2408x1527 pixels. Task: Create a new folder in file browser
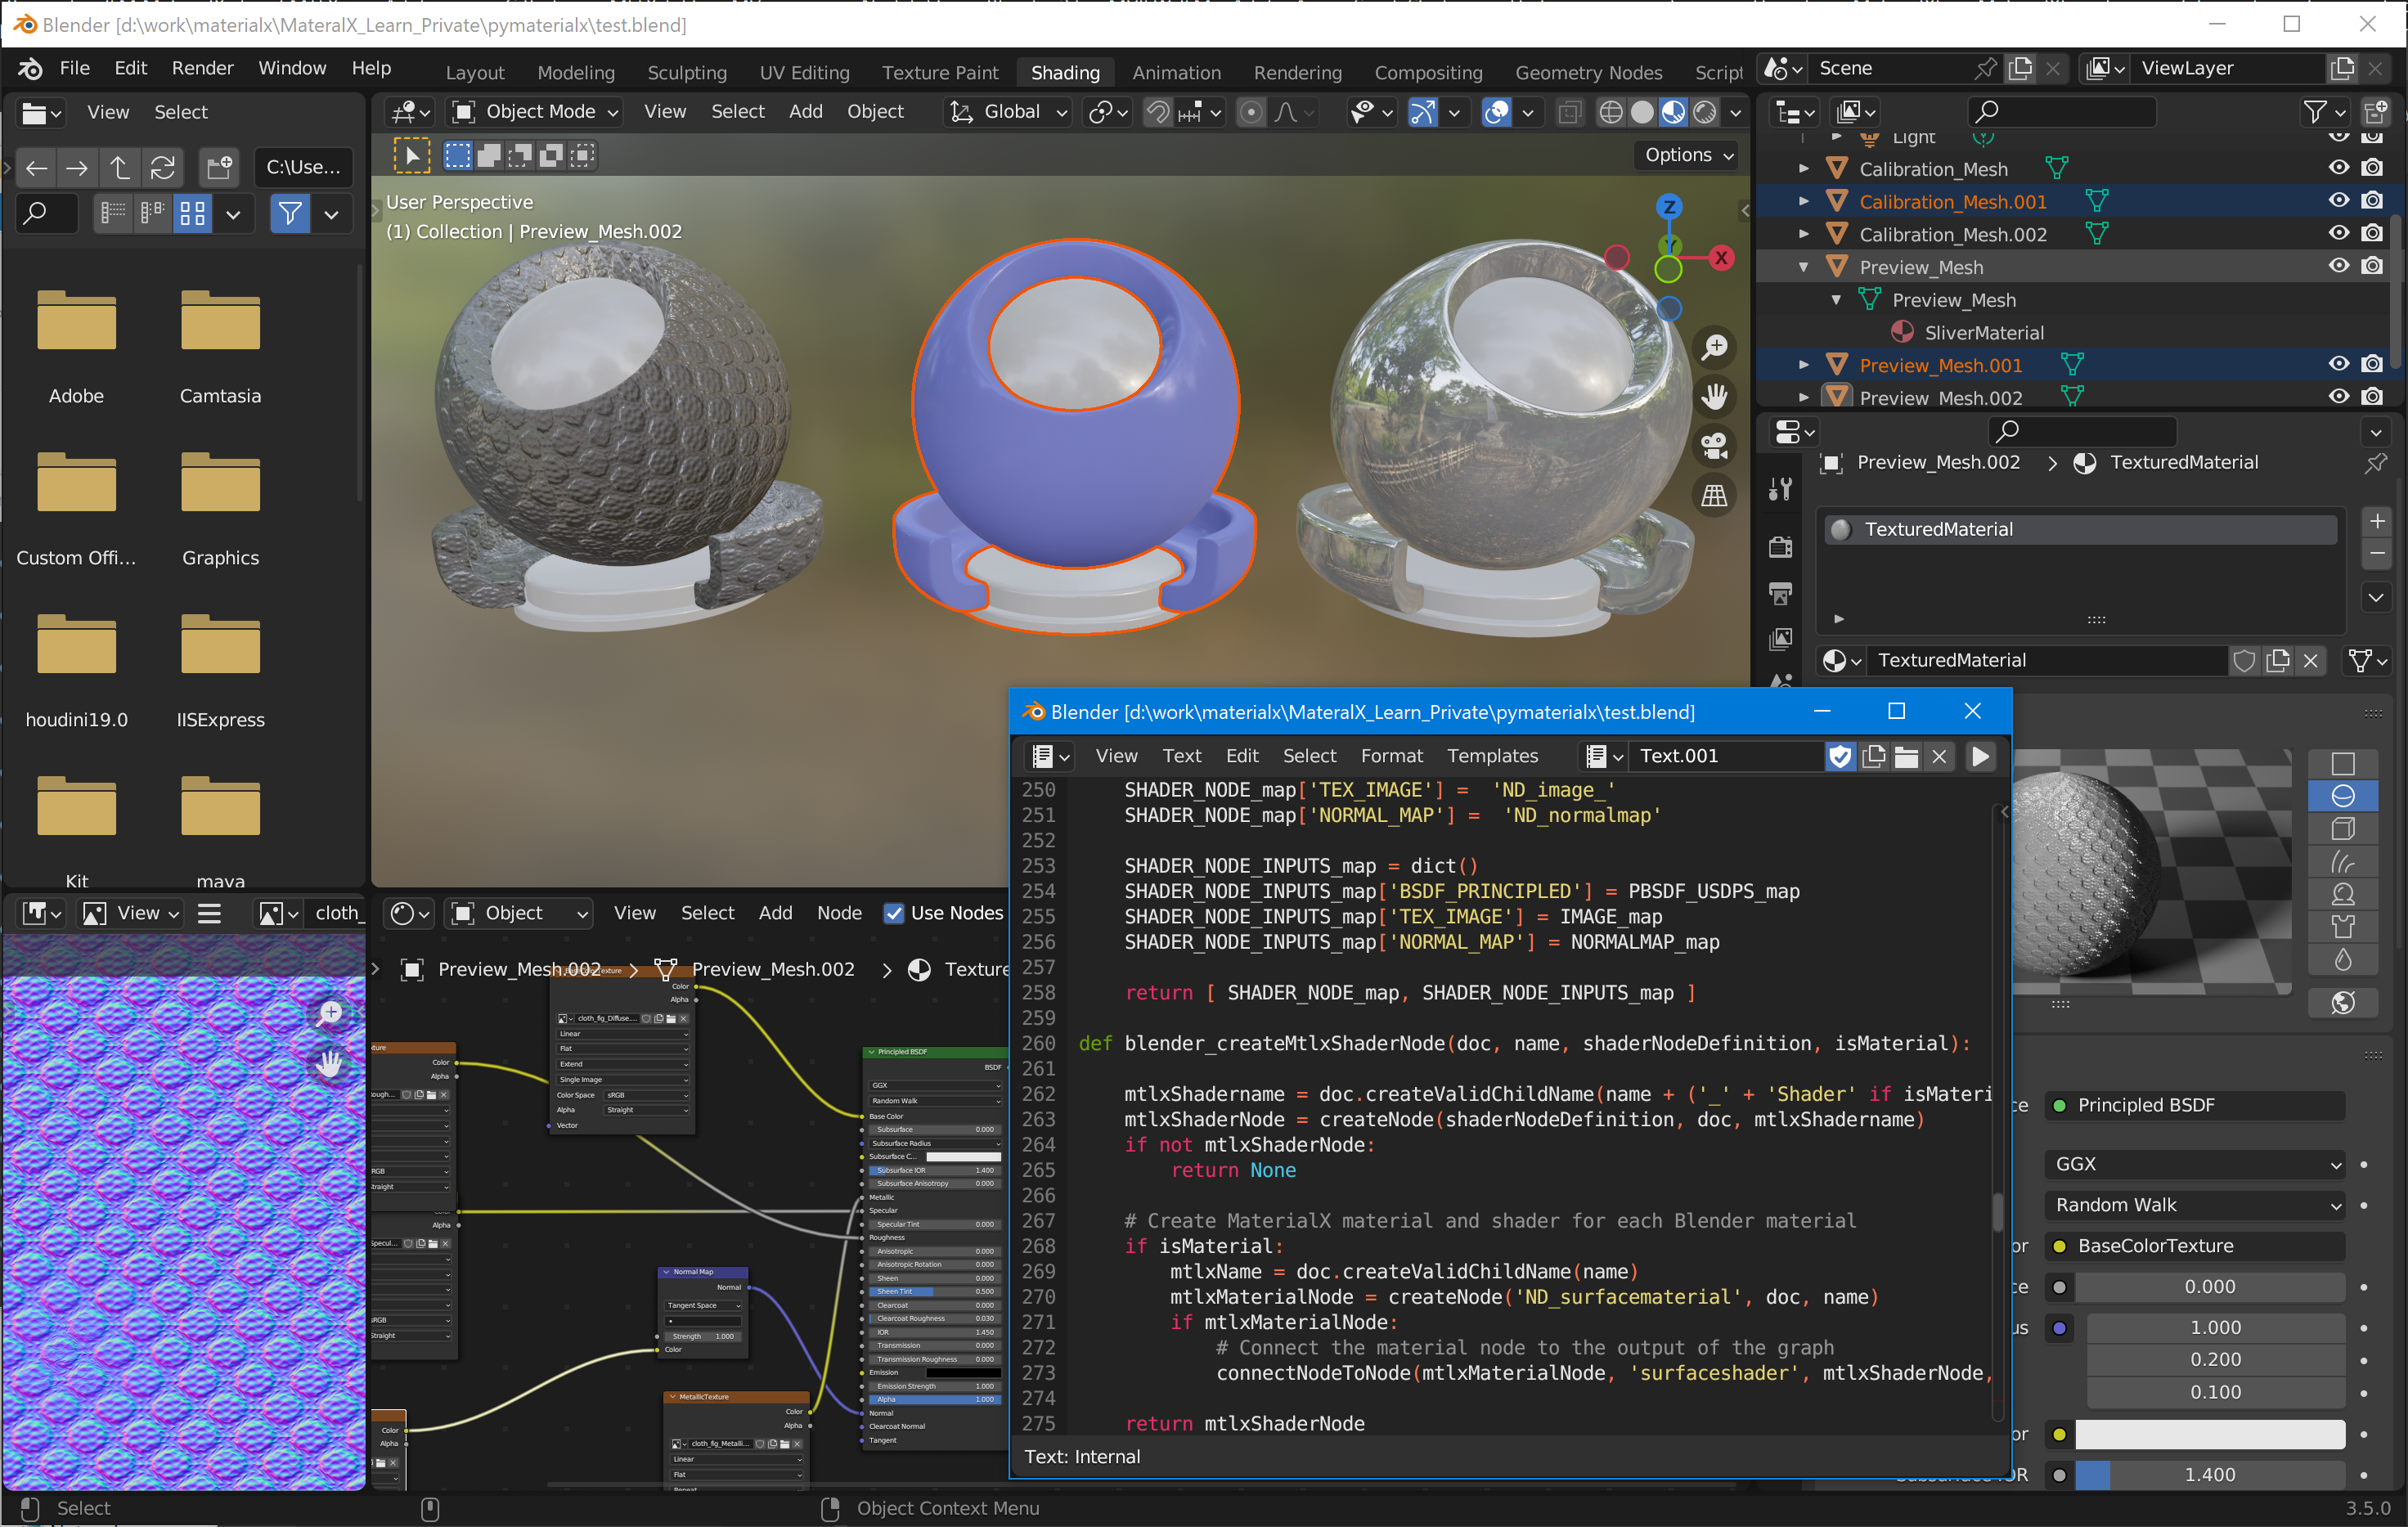coord(219,167)
